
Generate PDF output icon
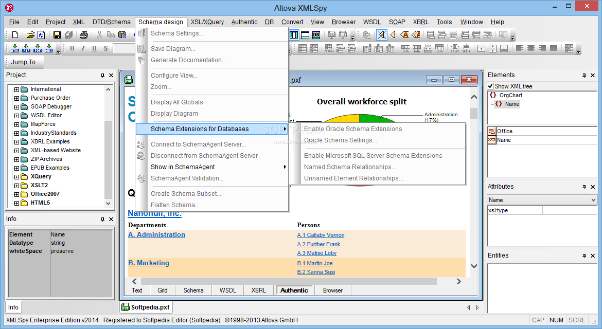pos(38,48)
